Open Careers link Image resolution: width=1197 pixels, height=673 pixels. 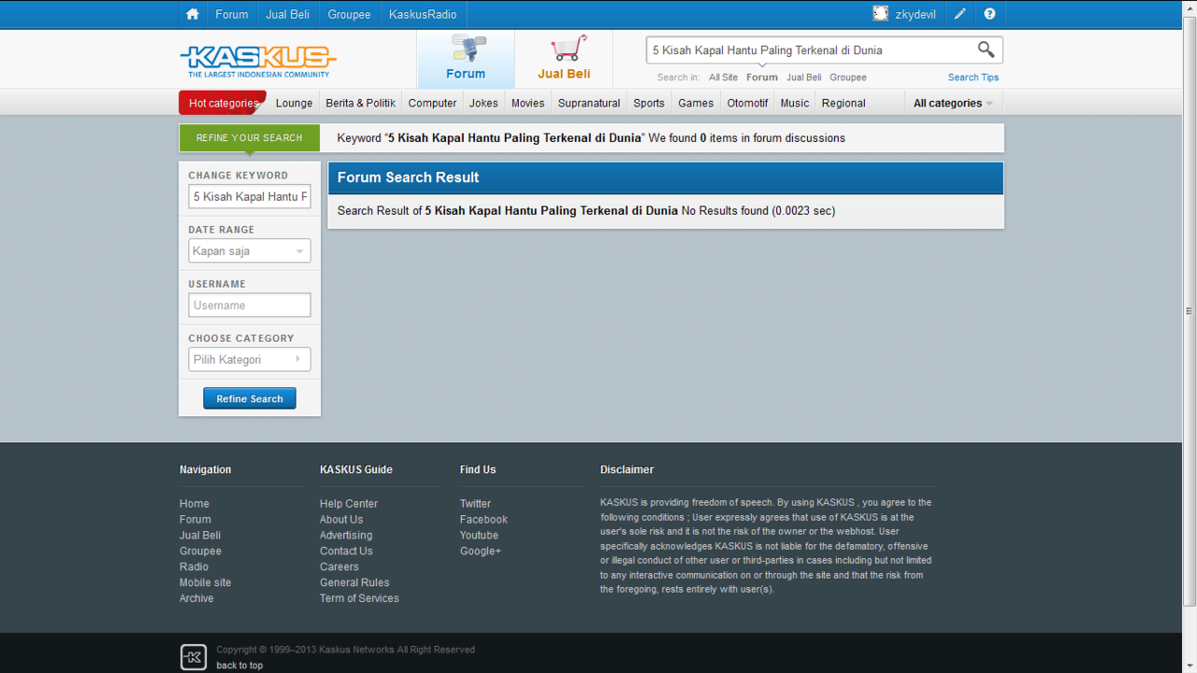339,566
